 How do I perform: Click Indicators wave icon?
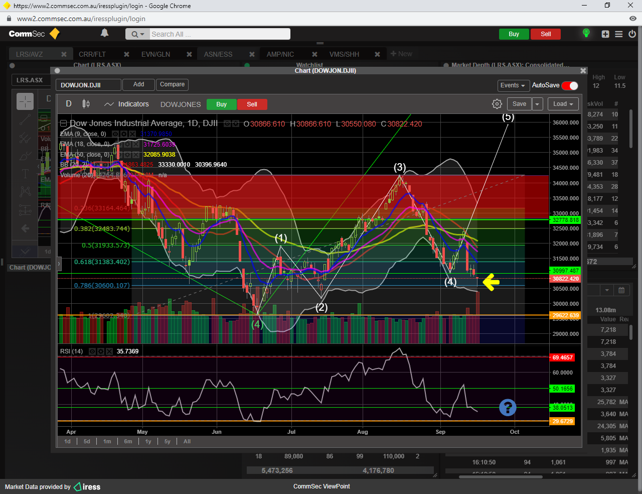[109, 104]
